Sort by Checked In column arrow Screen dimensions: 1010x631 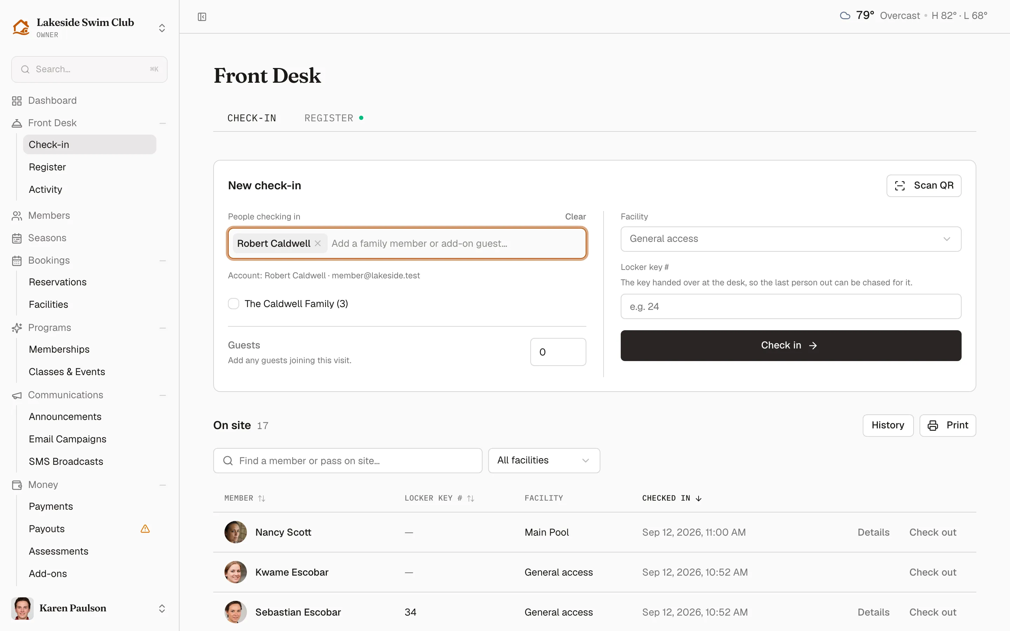tap(699, 498)
